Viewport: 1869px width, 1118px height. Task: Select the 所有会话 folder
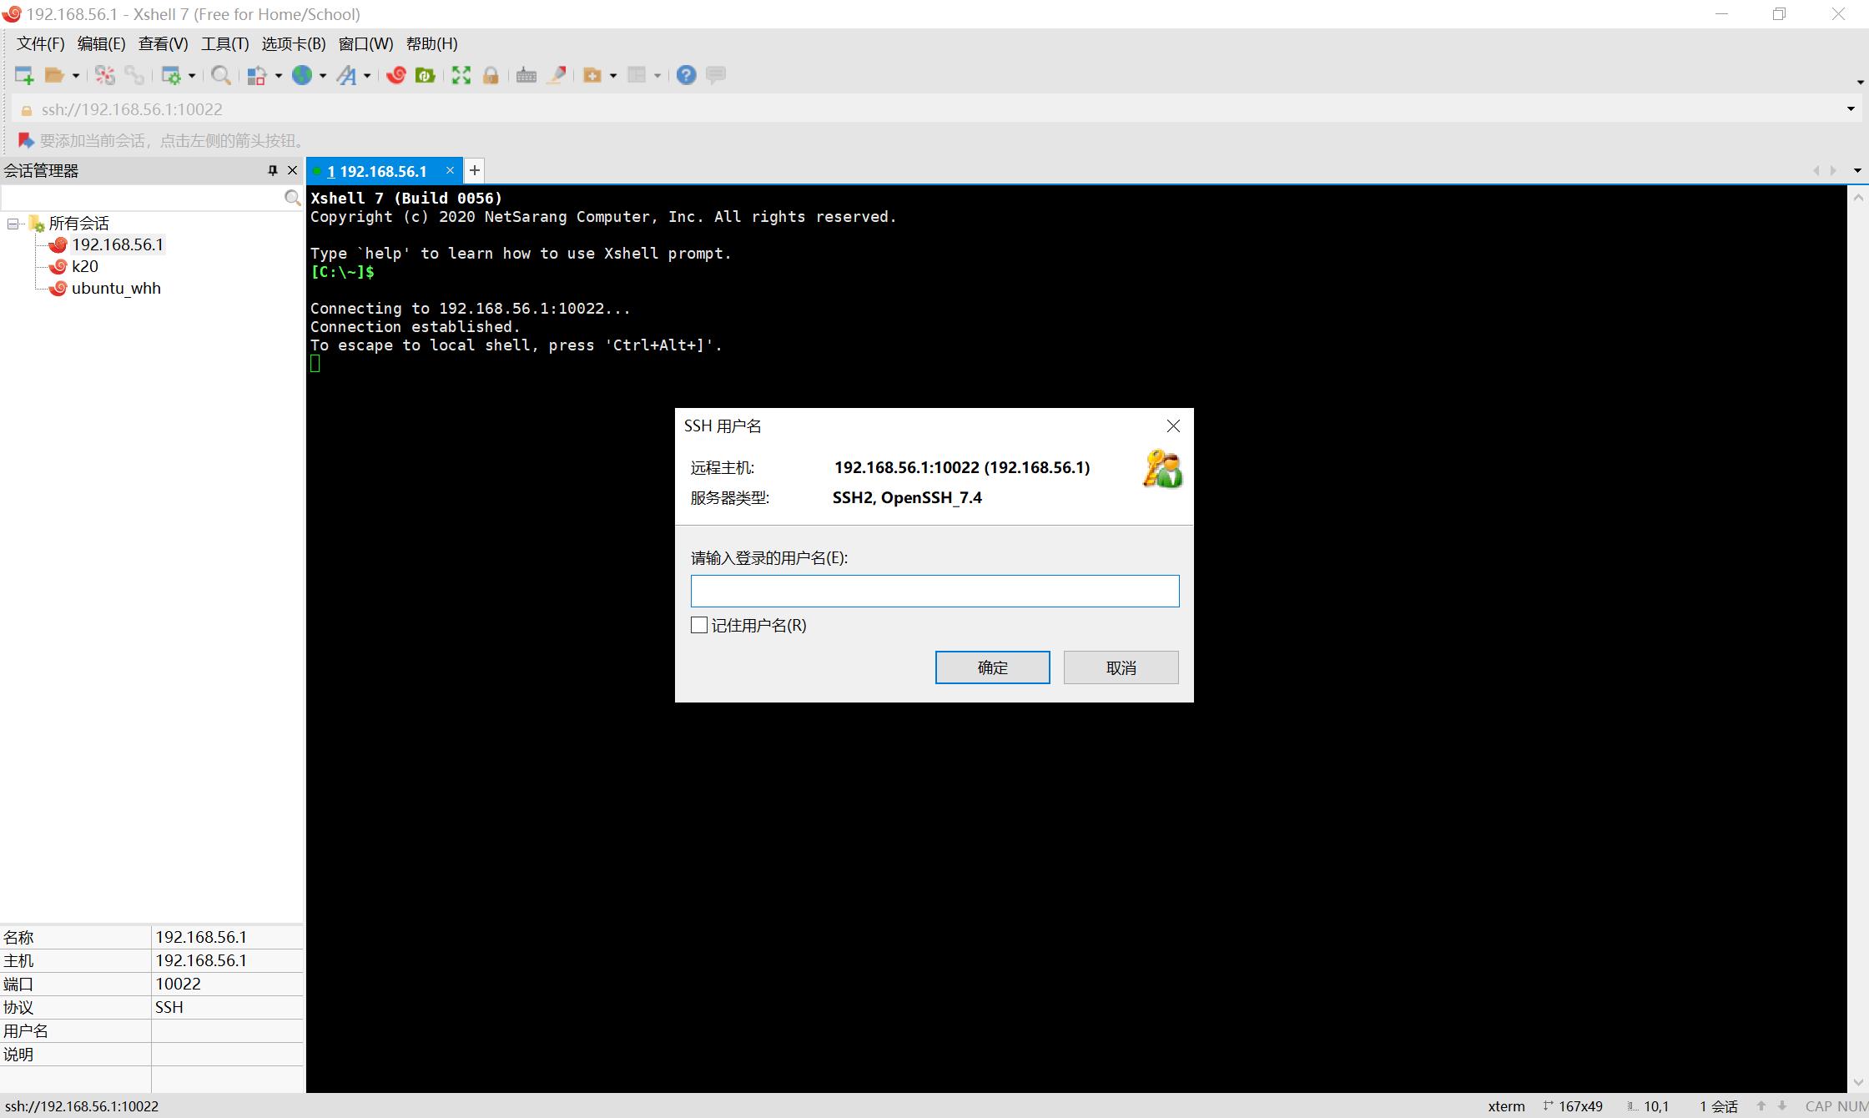[x=78, y=223]
